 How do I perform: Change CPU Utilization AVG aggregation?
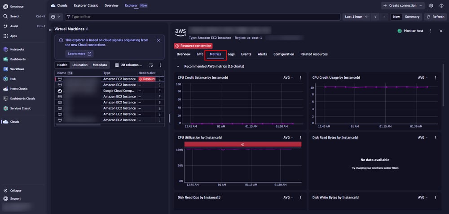click(x=288, y=137)
